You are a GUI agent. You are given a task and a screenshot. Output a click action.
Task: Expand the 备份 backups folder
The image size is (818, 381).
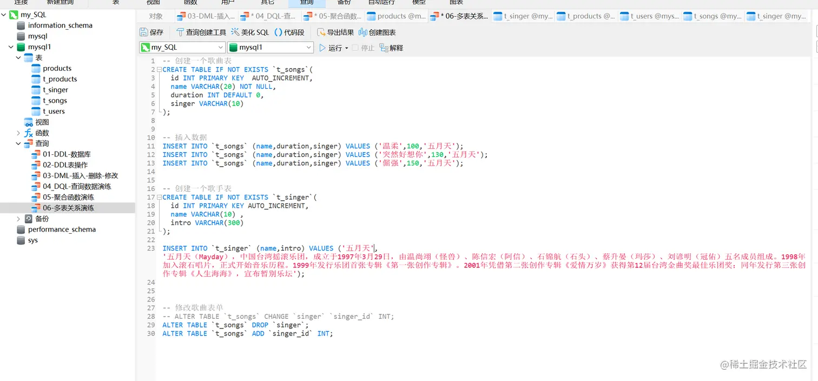(x=18, y=219)
